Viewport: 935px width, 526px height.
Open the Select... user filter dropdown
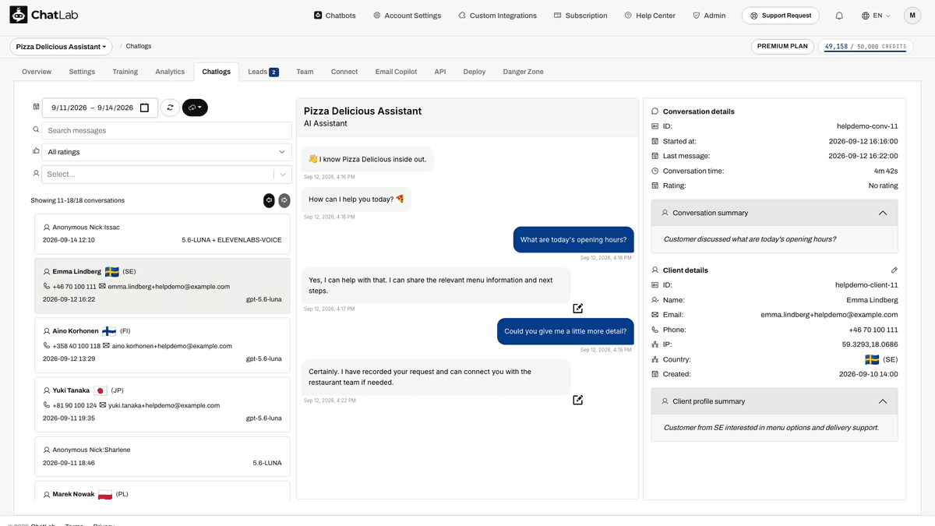[x=166, y=175]
